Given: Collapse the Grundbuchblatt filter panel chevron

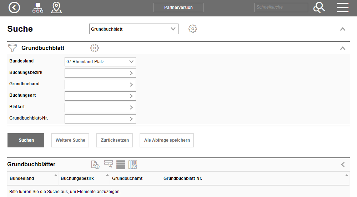Looking at the screenshot, I should (342, 48).
